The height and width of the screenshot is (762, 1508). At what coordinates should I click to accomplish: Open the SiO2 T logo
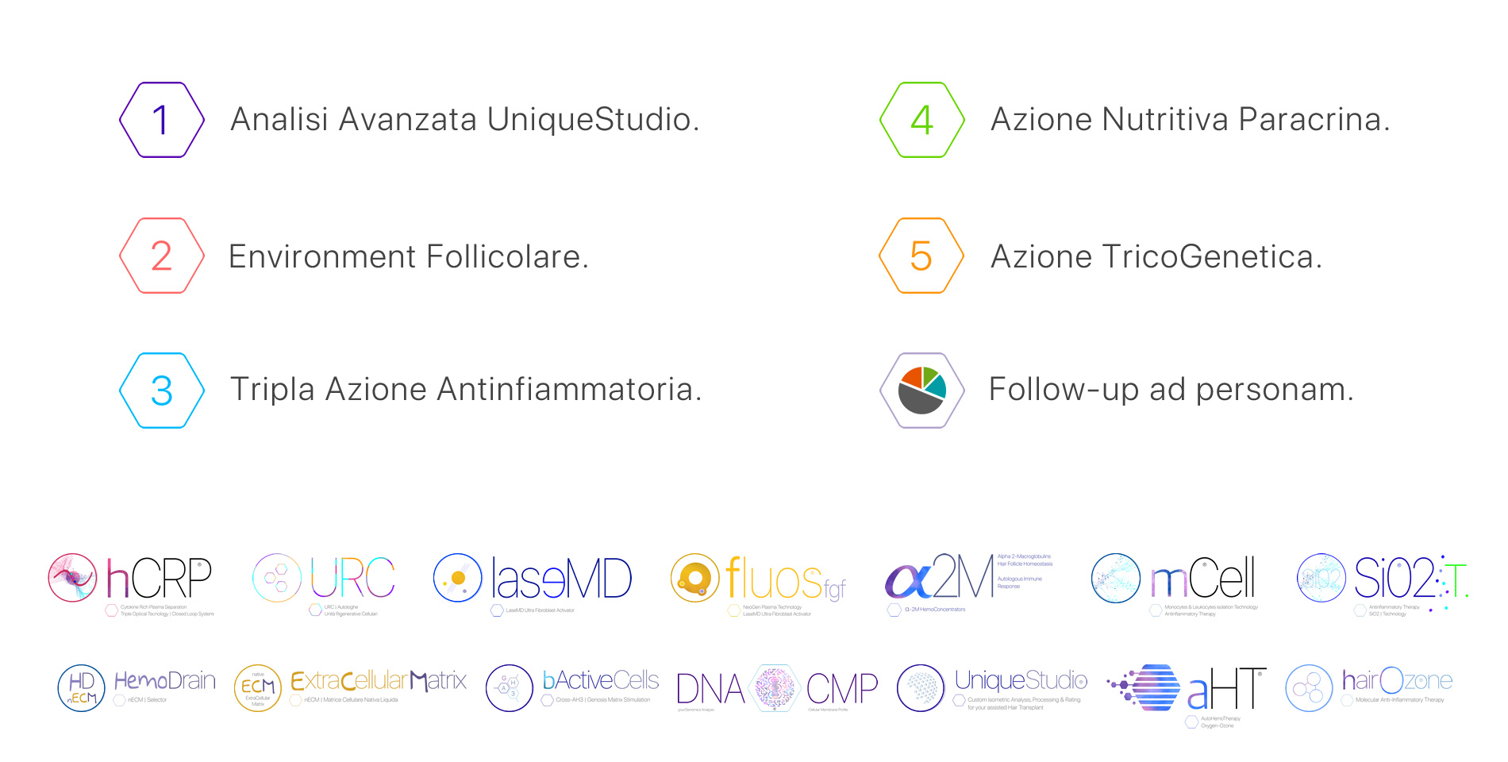click(x=1383, y=585)
